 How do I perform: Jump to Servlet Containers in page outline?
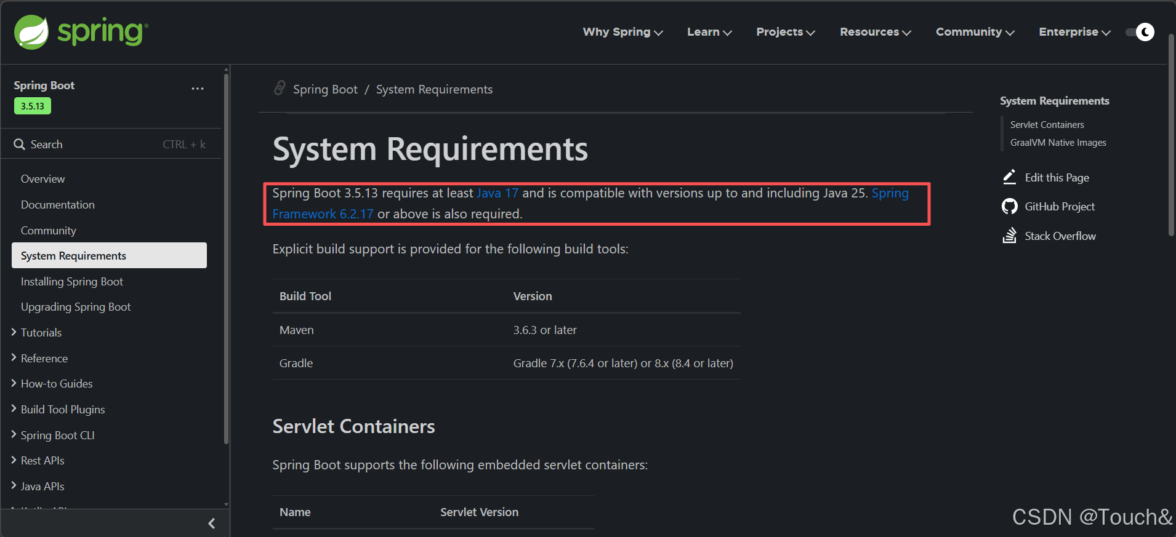[x=1047, y=125]
